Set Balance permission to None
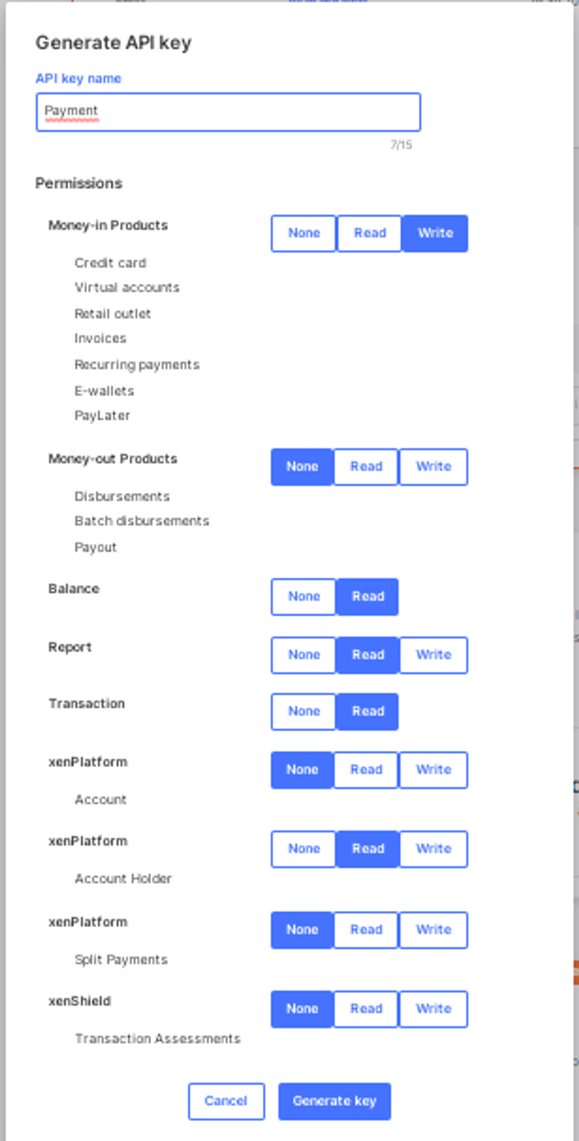The image size is (579, 1141). tap(303, 597)
